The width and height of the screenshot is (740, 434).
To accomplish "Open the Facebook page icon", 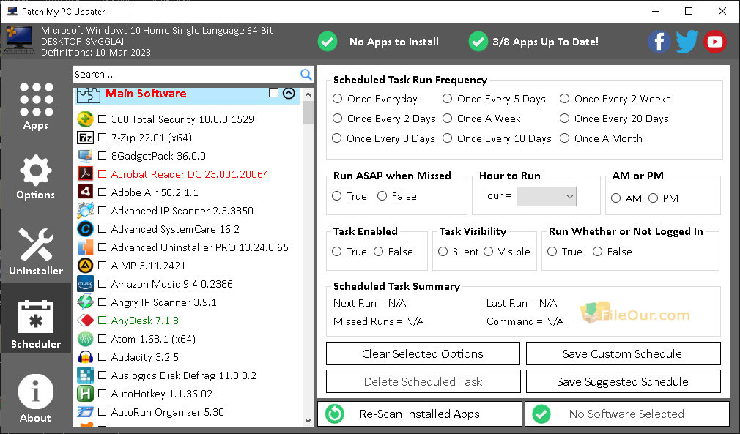I will coord(659,42).
